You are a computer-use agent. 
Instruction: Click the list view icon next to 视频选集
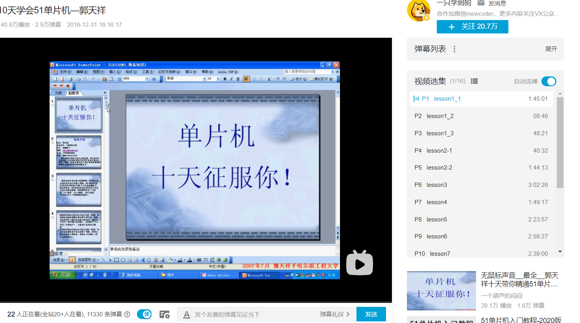click(x=474, y=81)
